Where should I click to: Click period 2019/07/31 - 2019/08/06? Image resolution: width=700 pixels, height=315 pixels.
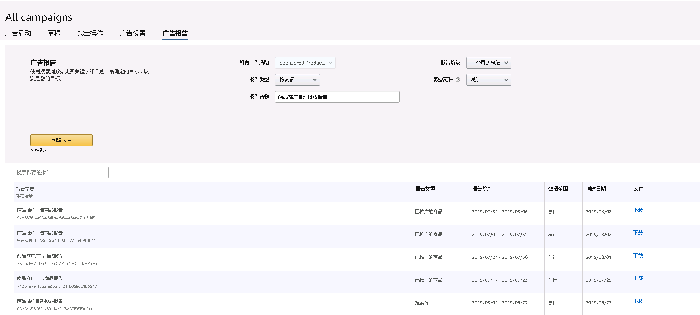point(500,212)
